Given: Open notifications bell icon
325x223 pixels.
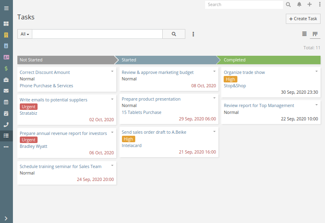Looking at the screenshot, I should pos(299,4).
